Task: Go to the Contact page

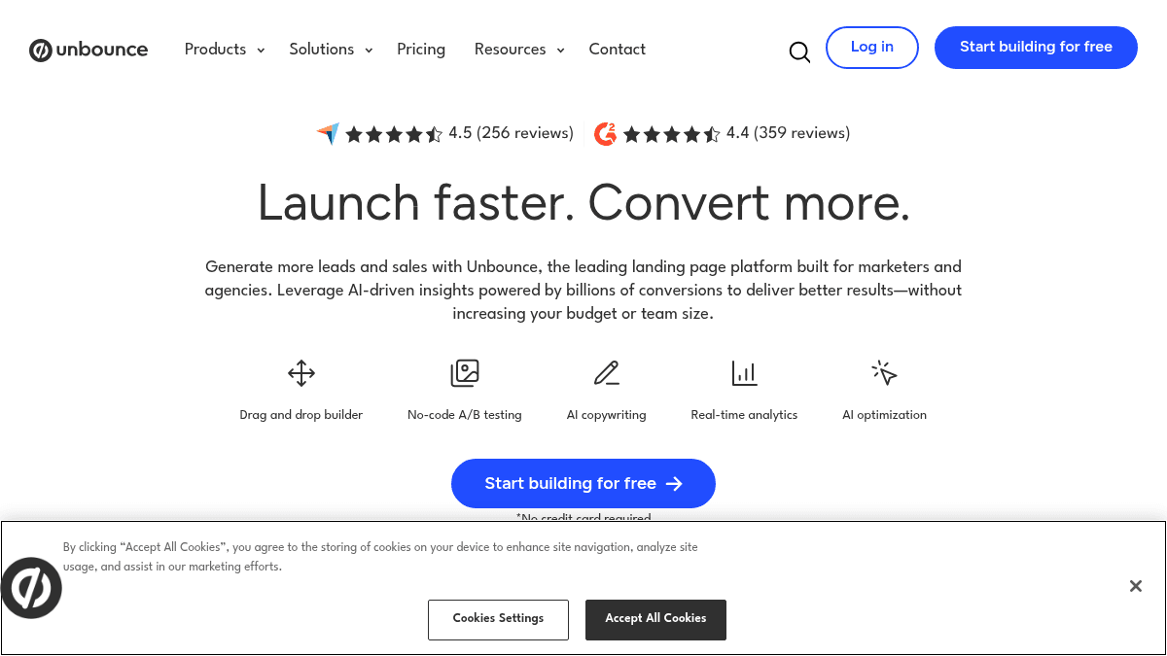Action: tap(617, 50)
